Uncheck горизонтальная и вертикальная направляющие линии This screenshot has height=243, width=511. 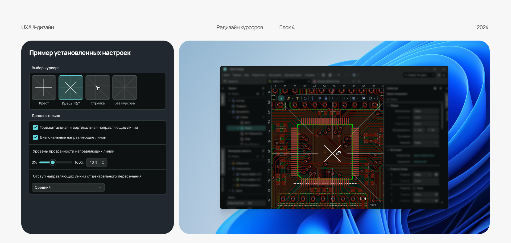point(35,127)
